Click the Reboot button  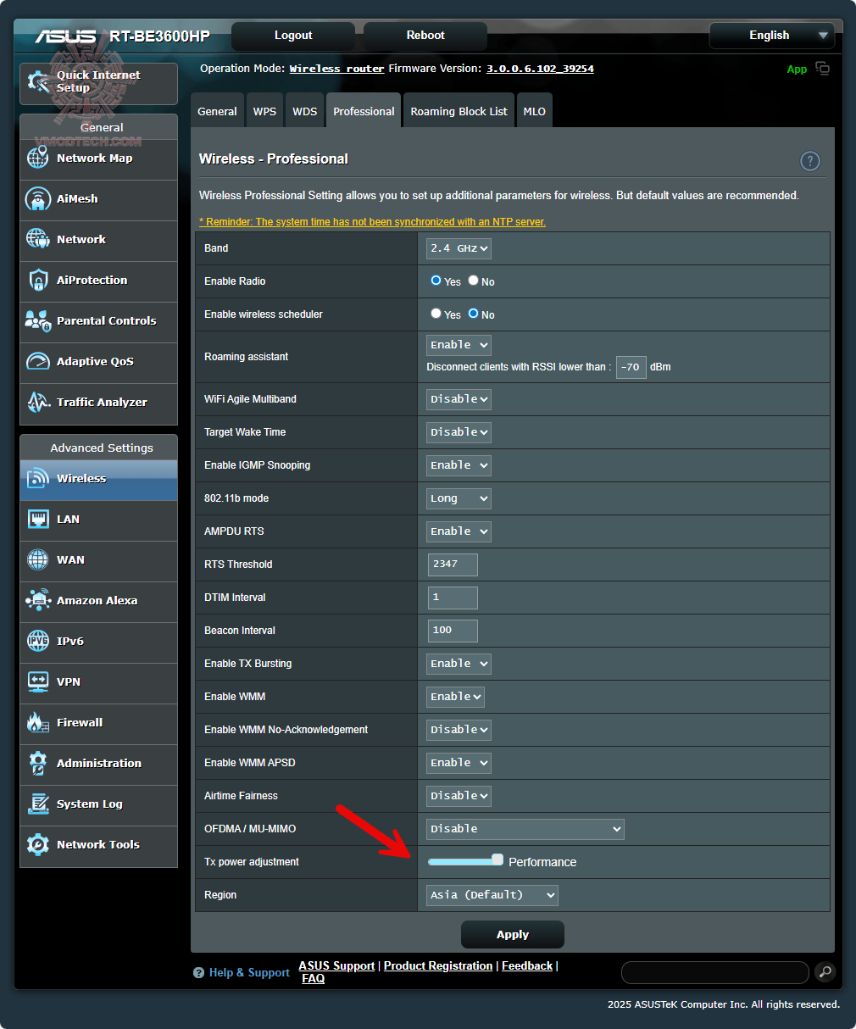(425, 36)
